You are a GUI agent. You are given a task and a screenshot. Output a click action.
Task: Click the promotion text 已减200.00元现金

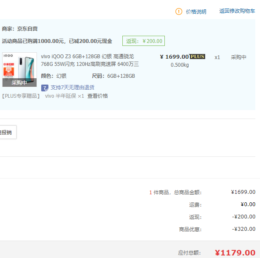tap(90, 41)
